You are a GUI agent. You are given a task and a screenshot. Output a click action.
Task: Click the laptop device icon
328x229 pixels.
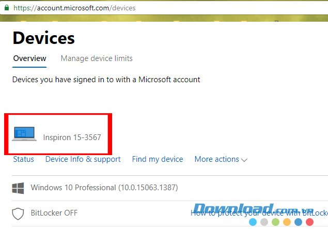tap(24, 133)
